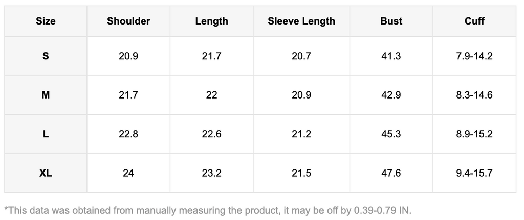
Task: Select the L size row label
Action: [46, 134]
